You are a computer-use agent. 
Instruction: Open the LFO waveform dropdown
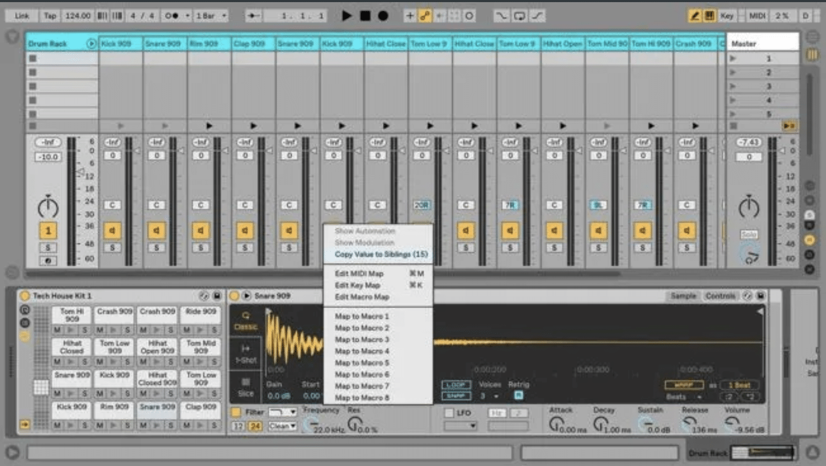click(460, 426)
